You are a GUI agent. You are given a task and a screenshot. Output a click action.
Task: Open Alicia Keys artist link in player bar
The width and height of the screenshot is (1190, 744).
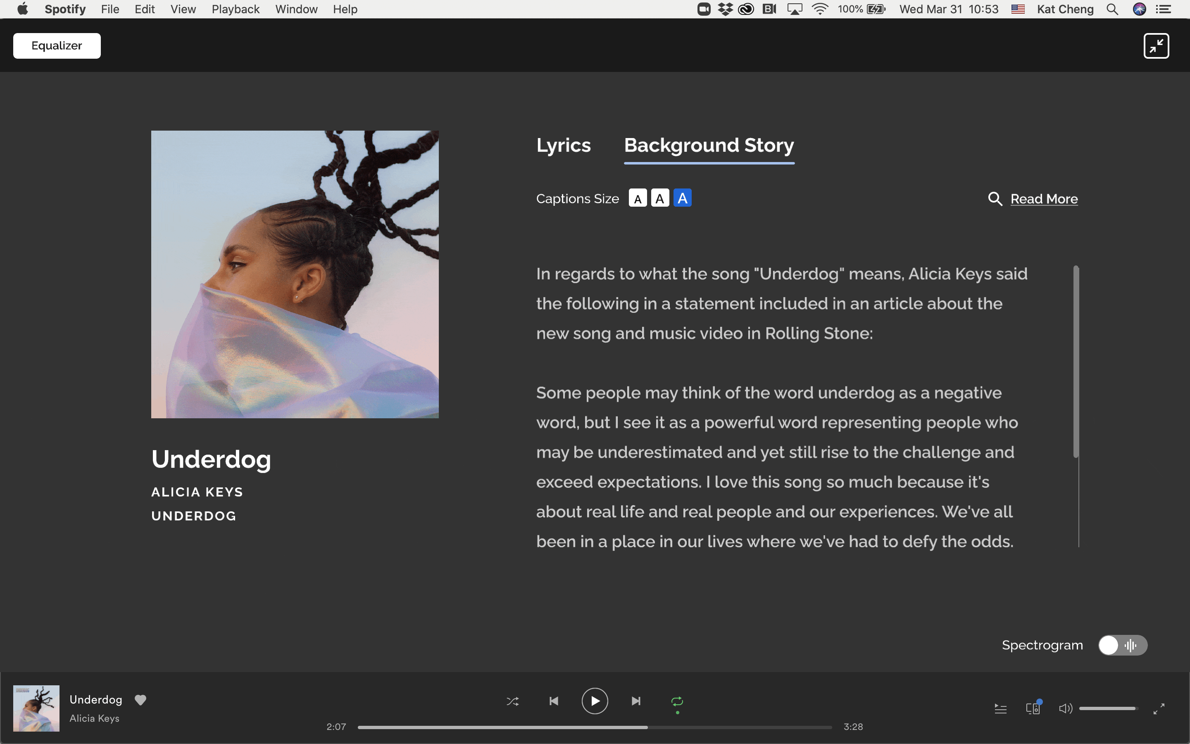coord(94,718)
